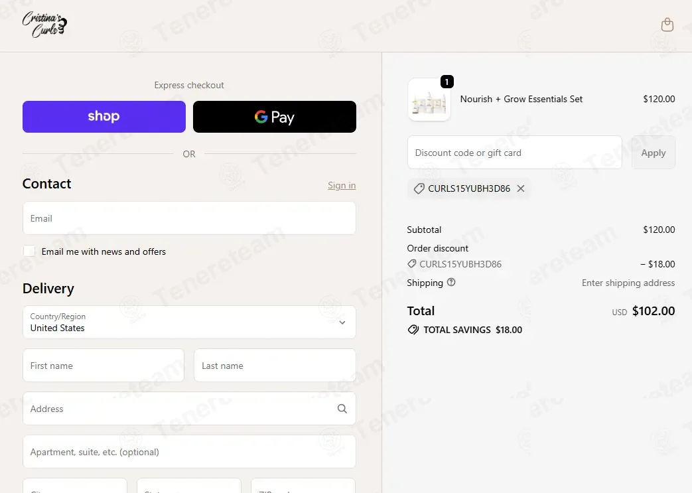Check Email me with news and offers
Image resolution: width=692 pixels, height=493 pixels.
click(x=29, y=251)
